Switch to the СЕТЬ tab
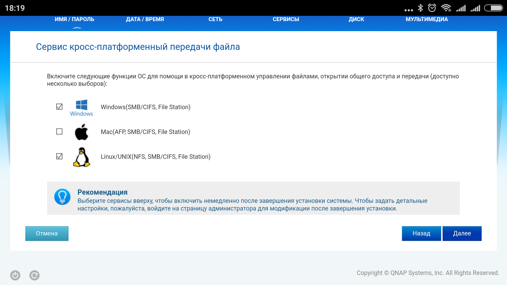 point(215,19)
